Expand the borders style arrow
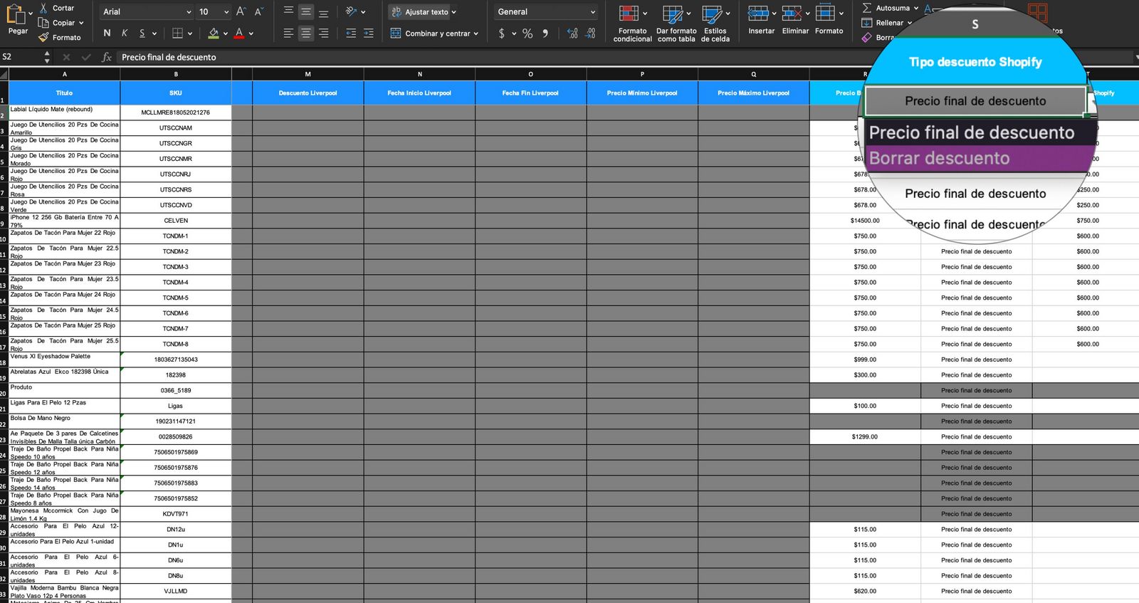Image resolution: width=1139 pixels, height=603 pixels. click(190, 33)
